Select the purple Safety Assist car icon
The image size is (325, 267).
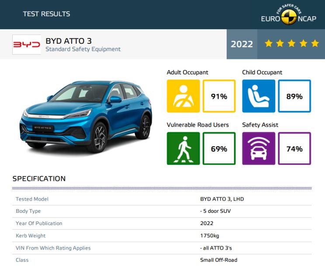(x=259, y=149)
